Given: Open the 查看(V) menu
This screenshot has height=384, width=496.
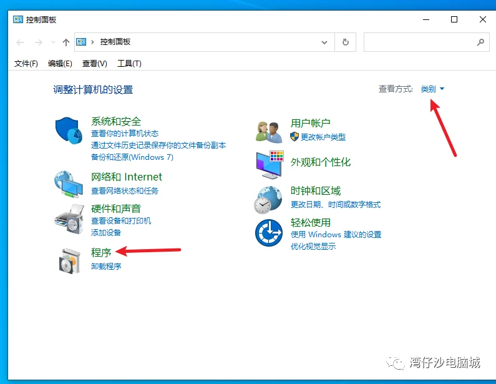Looking at the screenshot, I should [x=95, y=64].
